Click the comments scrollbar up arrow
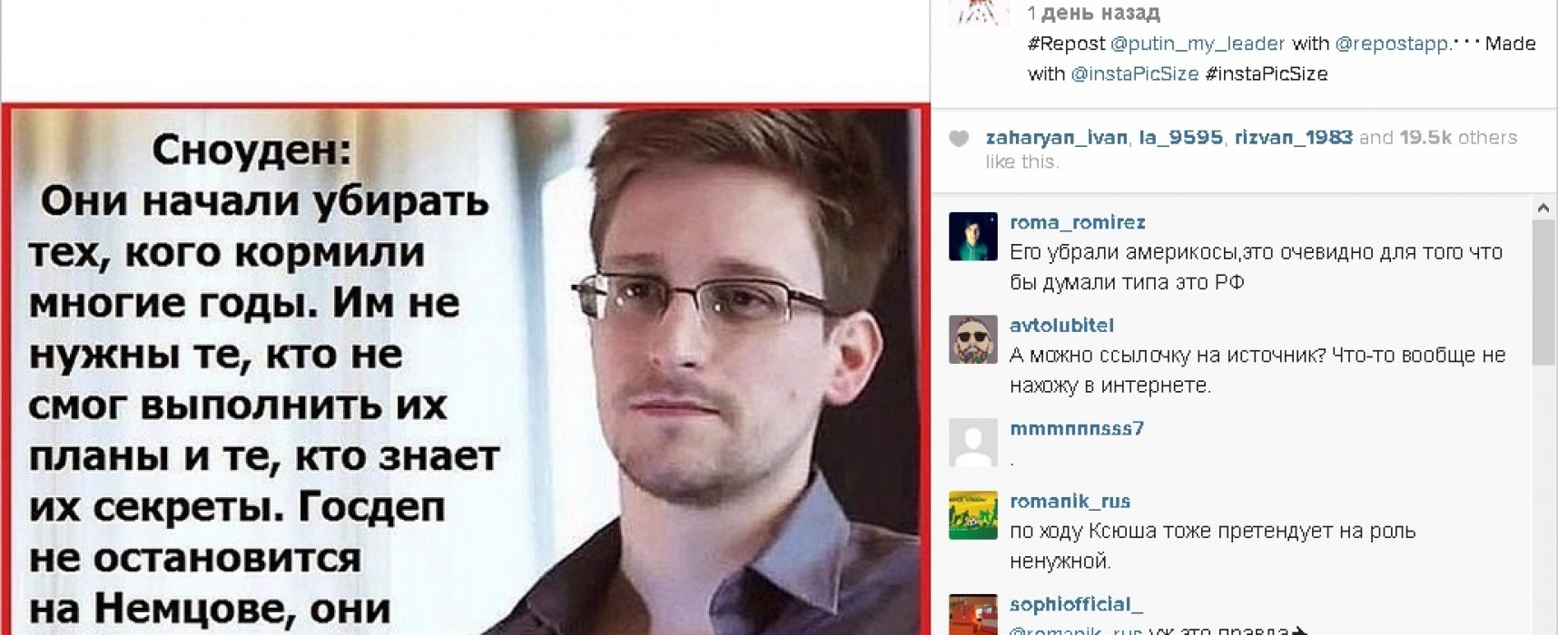This screenshot has width=1558, height=635. 1543,208
